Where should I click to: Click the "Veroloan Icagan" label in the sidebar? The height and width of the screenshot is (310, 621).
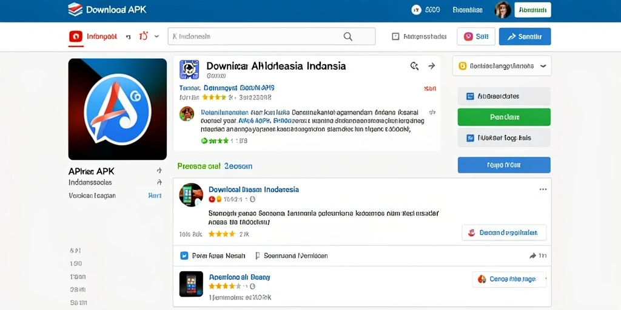point(92,196)
